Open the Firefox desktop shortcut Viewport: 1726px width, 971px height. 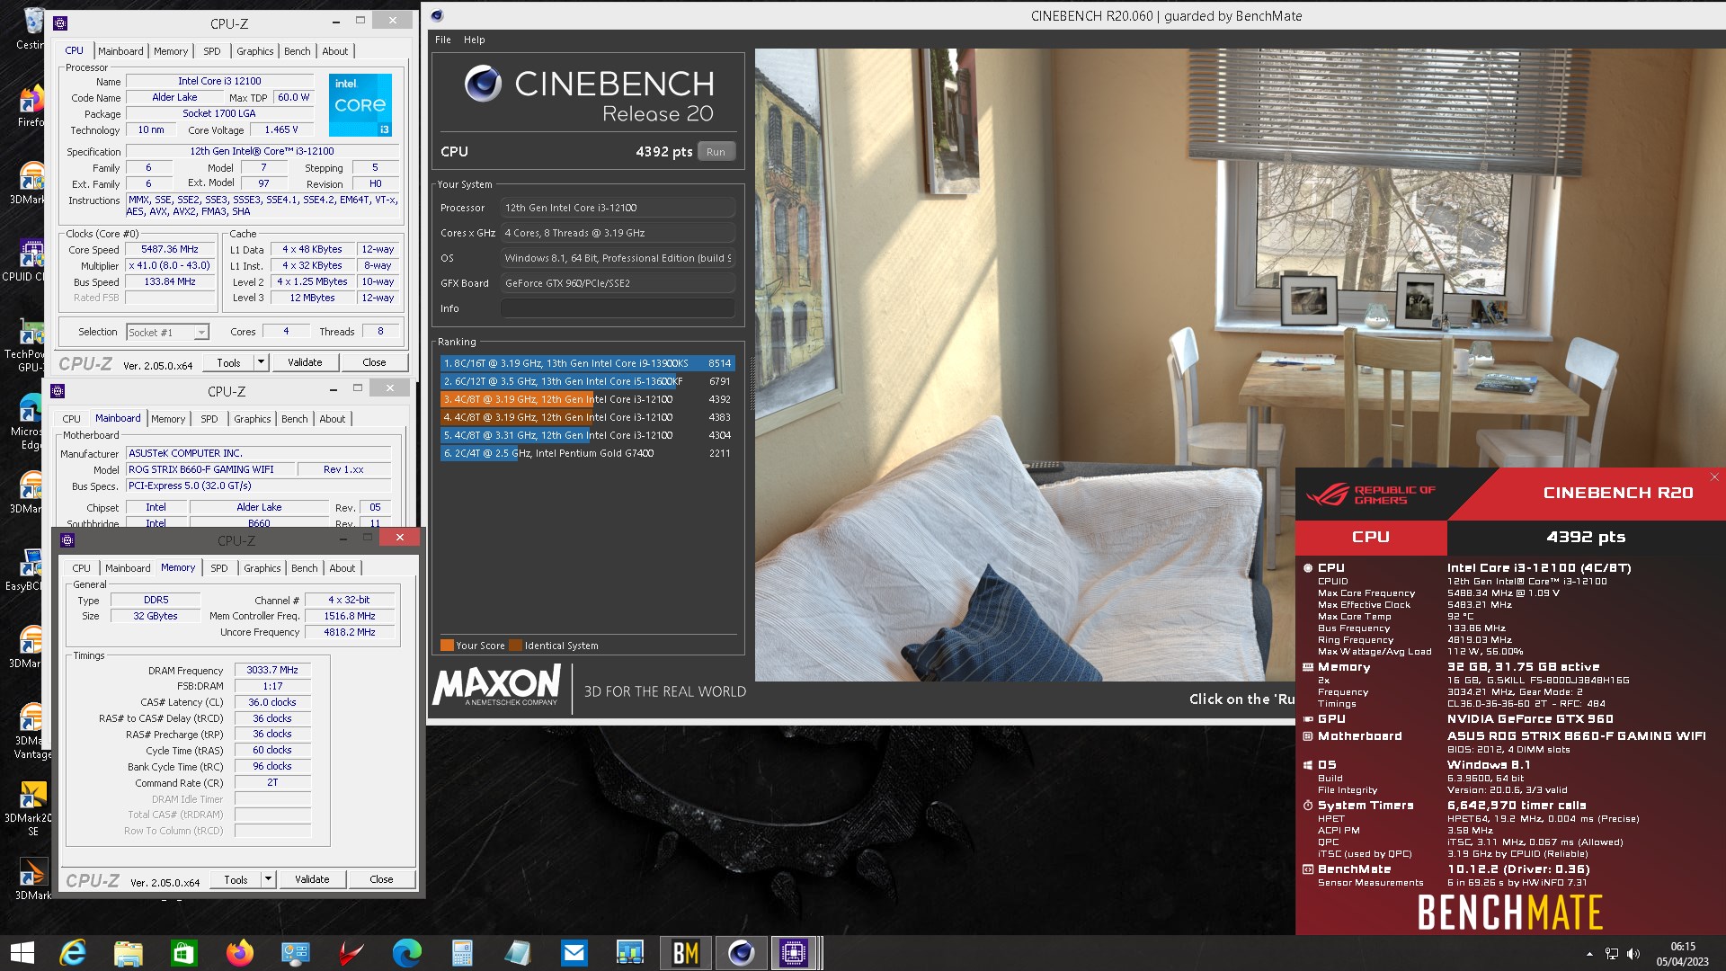point(31,106)
